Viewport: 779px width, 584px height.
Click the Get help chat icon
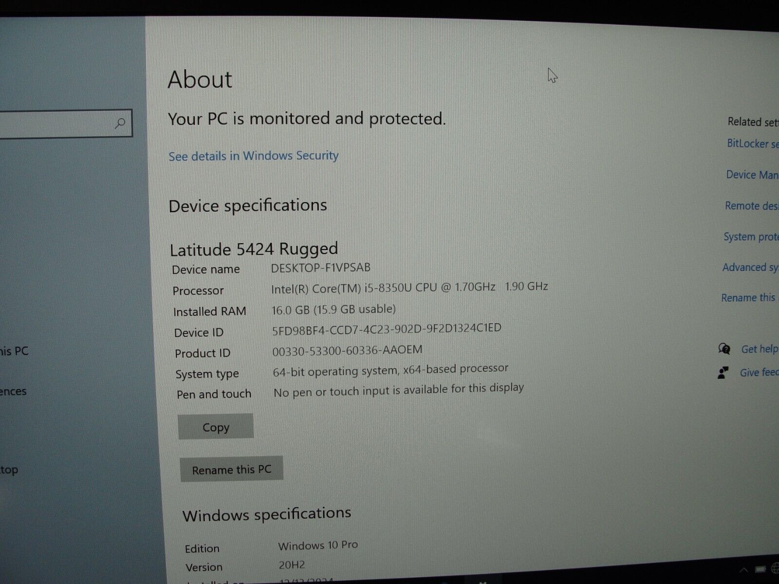[x=724, y=348]
